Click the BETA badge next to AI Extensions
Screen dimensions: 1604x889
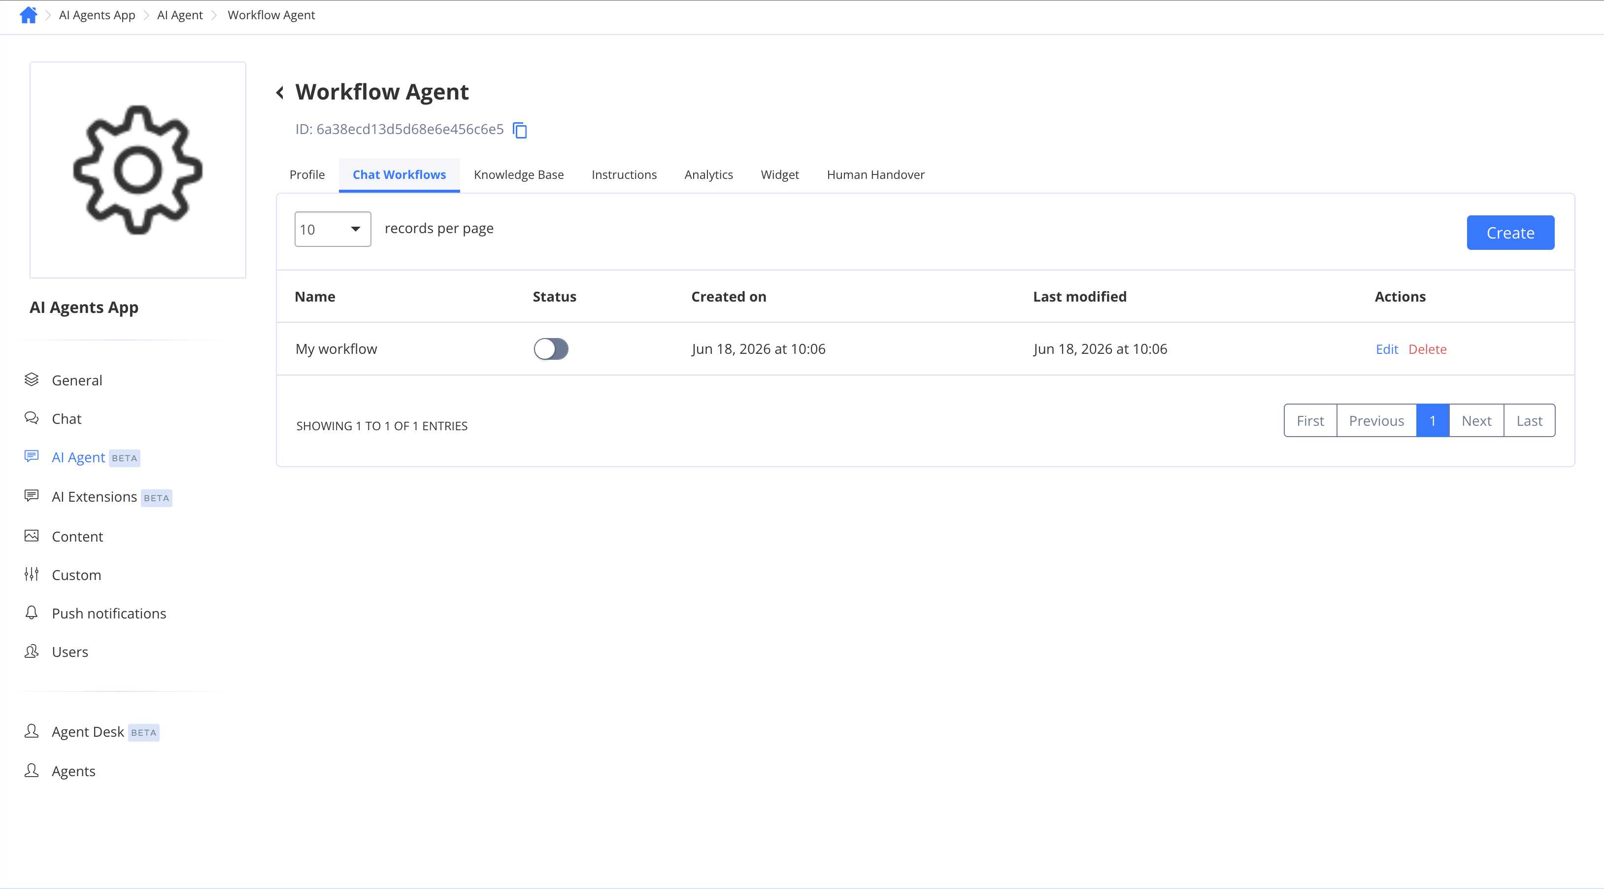[156, 498]
